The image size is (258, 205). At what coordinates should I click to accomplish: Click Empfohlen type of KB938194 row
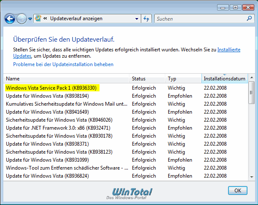(180, 96)
